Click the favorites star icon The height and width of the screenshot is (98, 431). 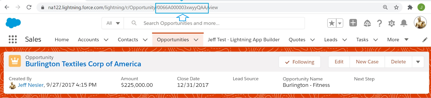(x=332, y=23)
